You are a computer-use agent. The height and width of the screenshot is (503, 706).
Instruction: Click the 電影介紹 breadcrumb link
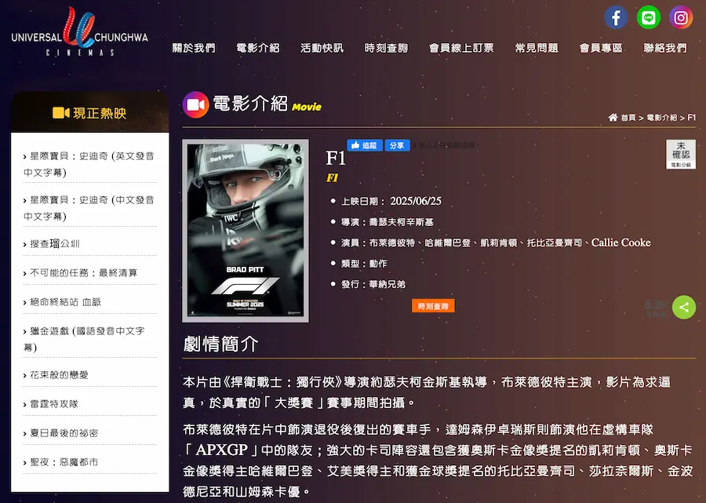(661, 118)
